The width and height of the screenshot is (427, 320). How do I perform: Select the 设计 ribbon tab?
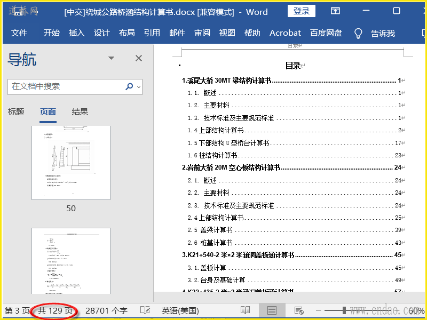(x=101, y=33)
